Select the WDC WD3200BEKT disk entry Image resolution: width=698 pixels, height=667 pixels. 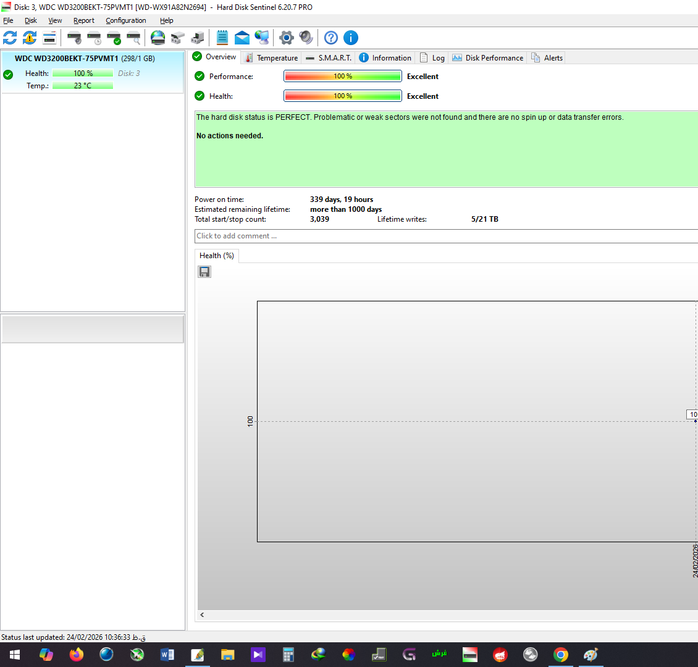coord(85,59)
